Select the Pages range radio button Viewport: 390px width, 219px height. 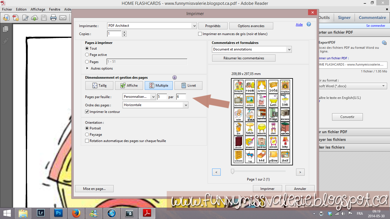(x=87, y=62)
